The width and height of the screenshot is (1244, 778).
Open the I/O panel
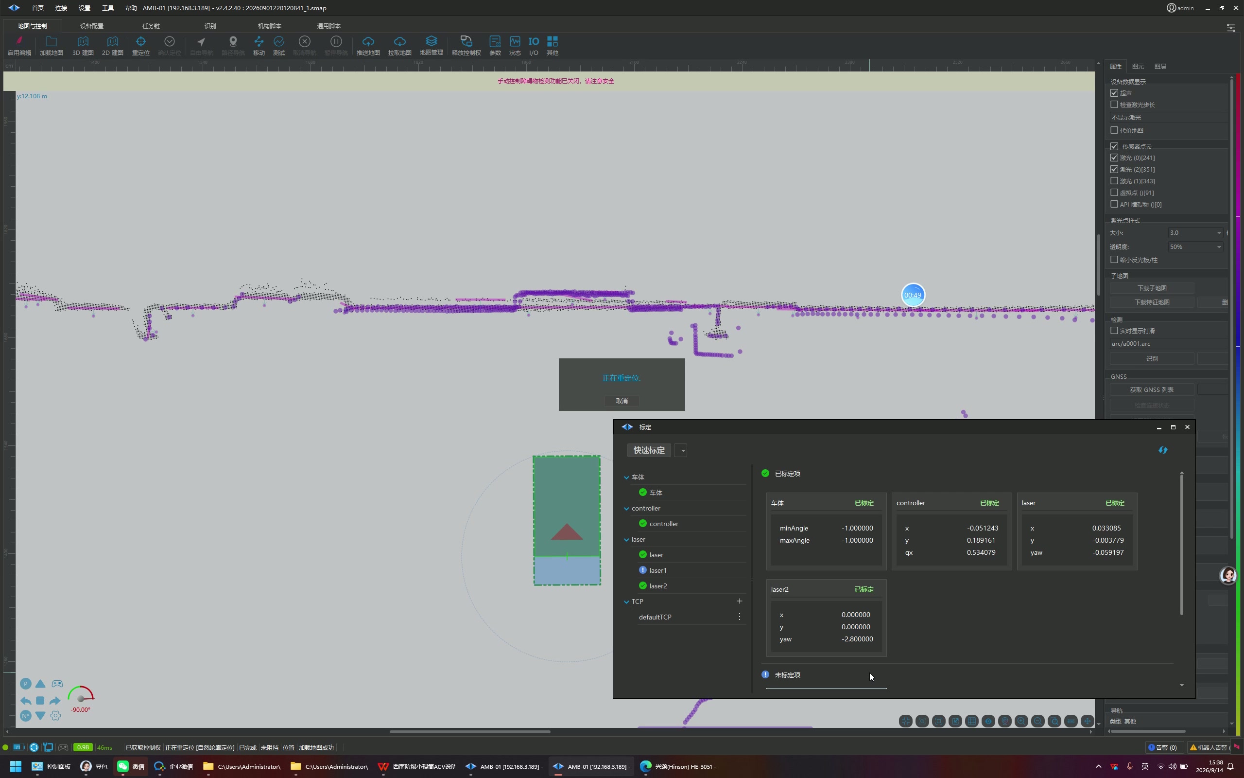click(x=534, y=45)
